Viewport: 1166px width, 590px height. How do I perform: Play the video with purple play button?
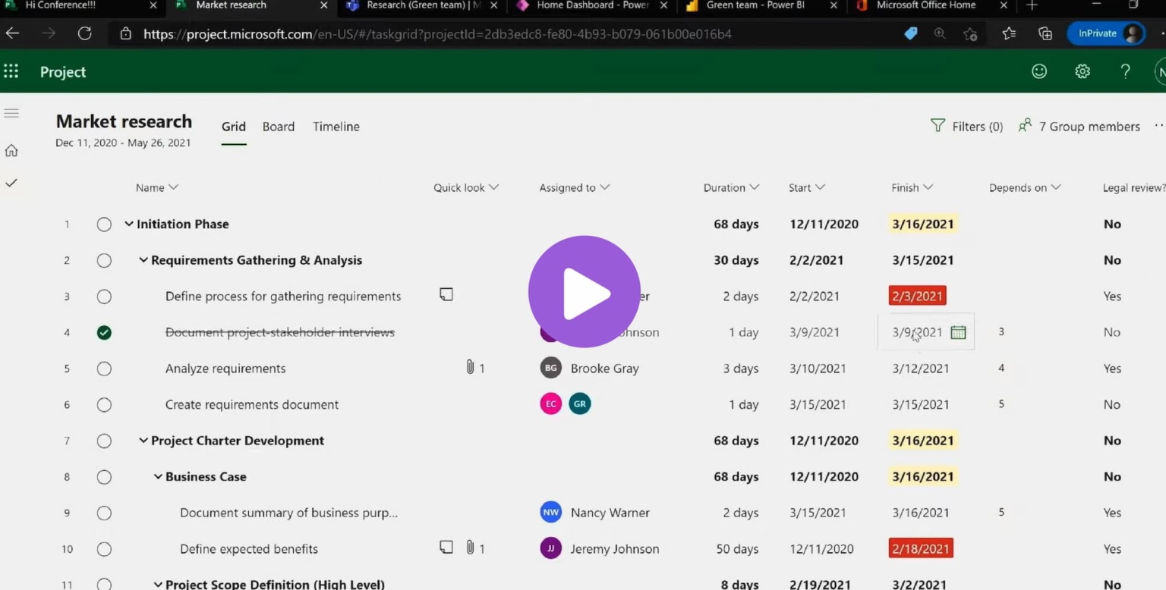coord(585,292)
